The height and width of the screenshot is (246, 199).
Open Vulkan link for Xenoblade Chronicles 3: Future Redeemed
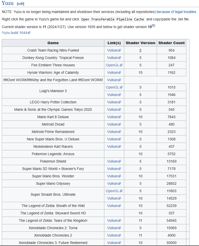tap(114, 243)
